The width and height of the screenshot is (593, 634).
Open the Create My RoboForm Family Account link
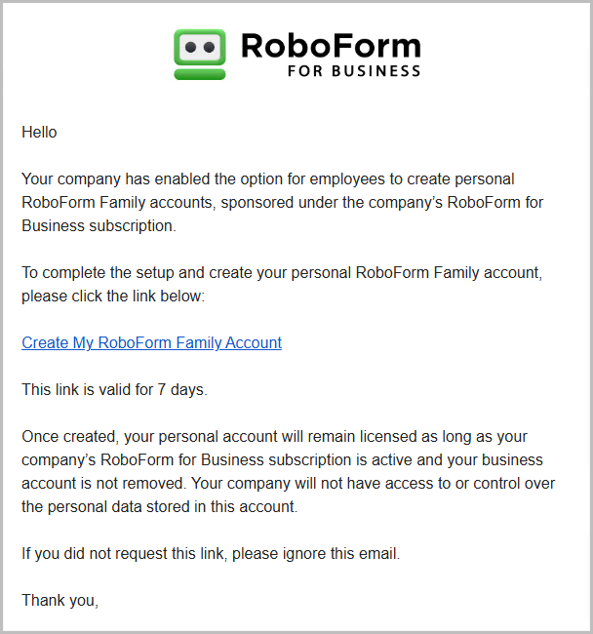coord(151,343)
